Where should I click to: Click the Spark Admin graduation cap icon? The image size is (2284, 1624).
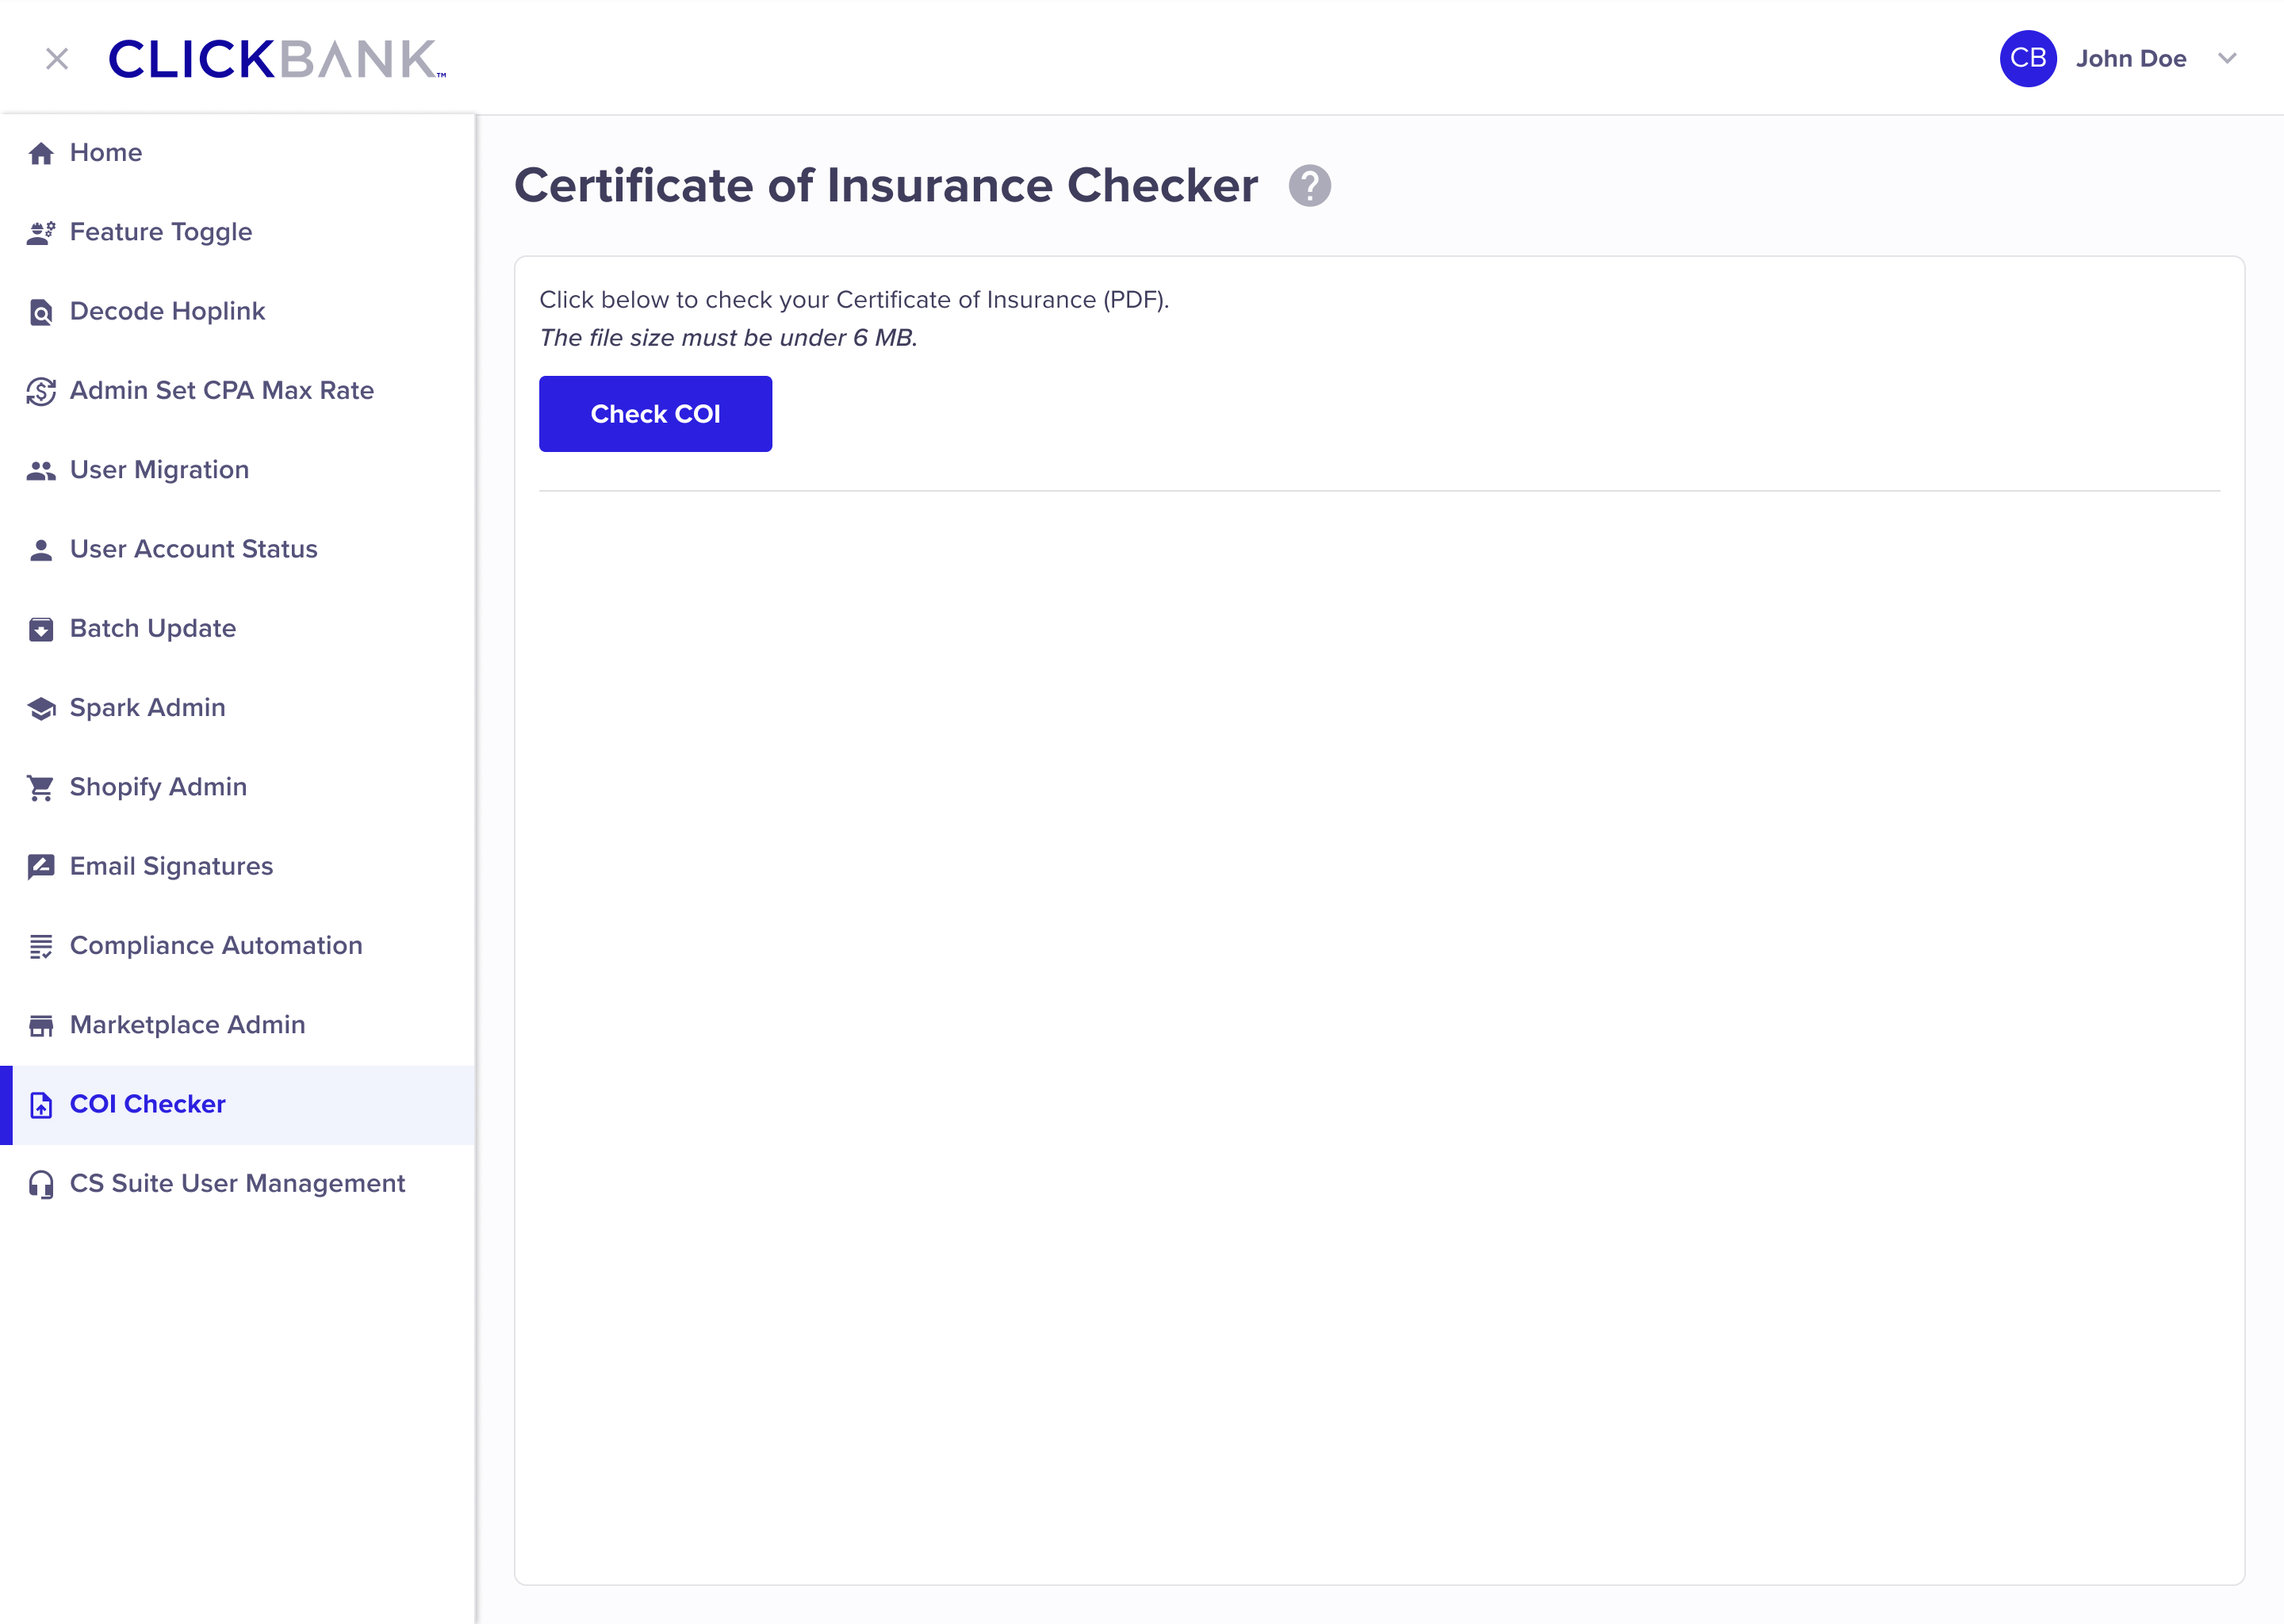(x=41, y=708)
